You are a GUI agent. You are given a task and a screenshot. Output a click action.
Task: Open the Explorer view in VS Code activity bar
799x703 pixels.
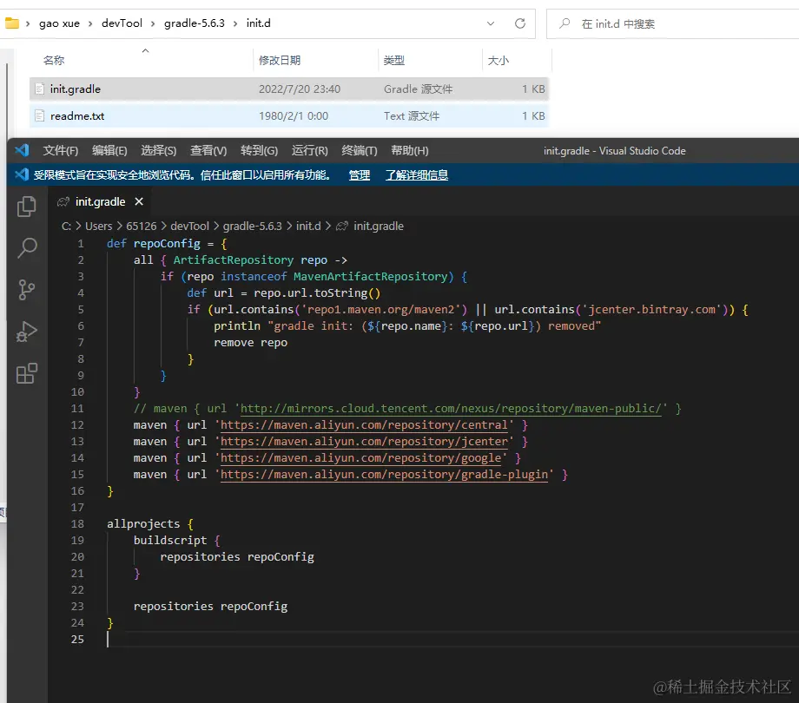(x=27, y=207)
